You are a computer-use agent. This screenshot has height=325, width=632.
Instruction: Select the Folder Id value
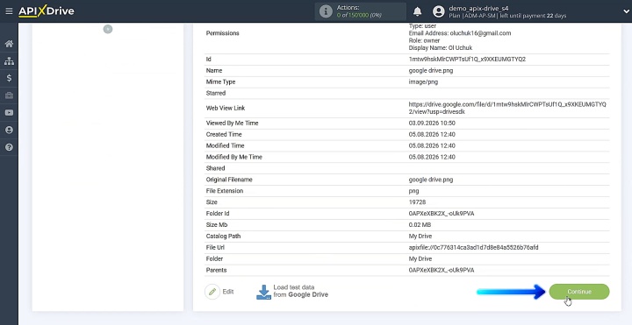pos(442,214)
